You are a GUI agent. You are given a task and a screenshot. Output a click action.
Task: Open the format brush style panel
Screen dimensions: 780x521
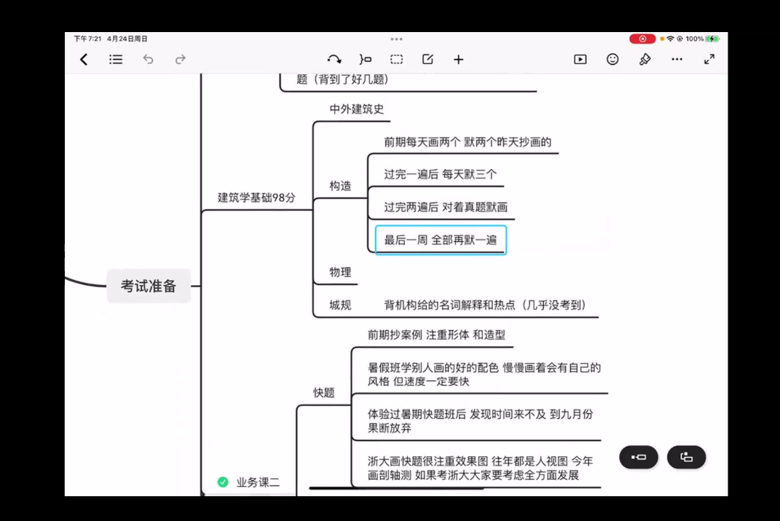pos(645,60)
